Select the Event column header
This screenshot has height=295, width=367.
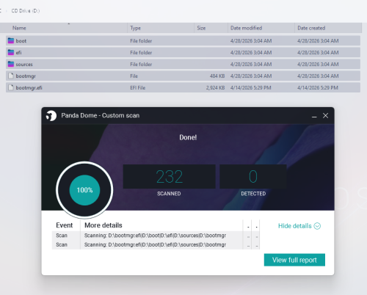65,225
